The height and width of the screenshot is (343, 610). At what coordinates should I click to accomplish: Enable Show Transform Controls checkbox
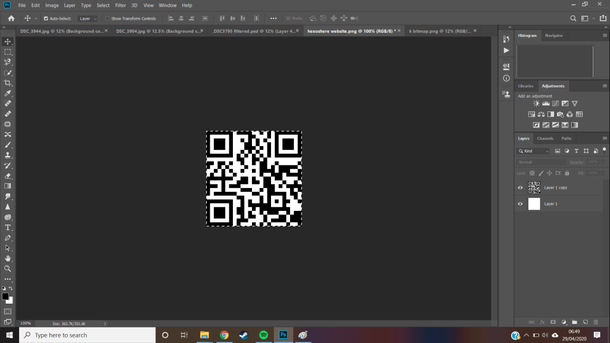107,18
